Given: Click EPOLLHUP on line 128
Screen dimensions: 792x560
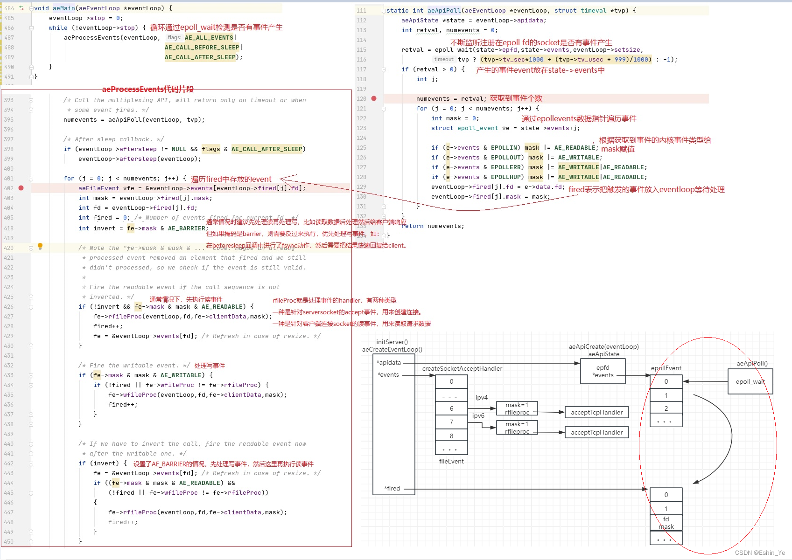Looking at the screenshot, I should point(506,177).
